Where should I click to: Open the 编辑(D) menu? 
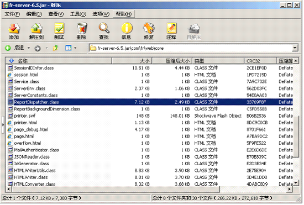click(x=34, y=14)
